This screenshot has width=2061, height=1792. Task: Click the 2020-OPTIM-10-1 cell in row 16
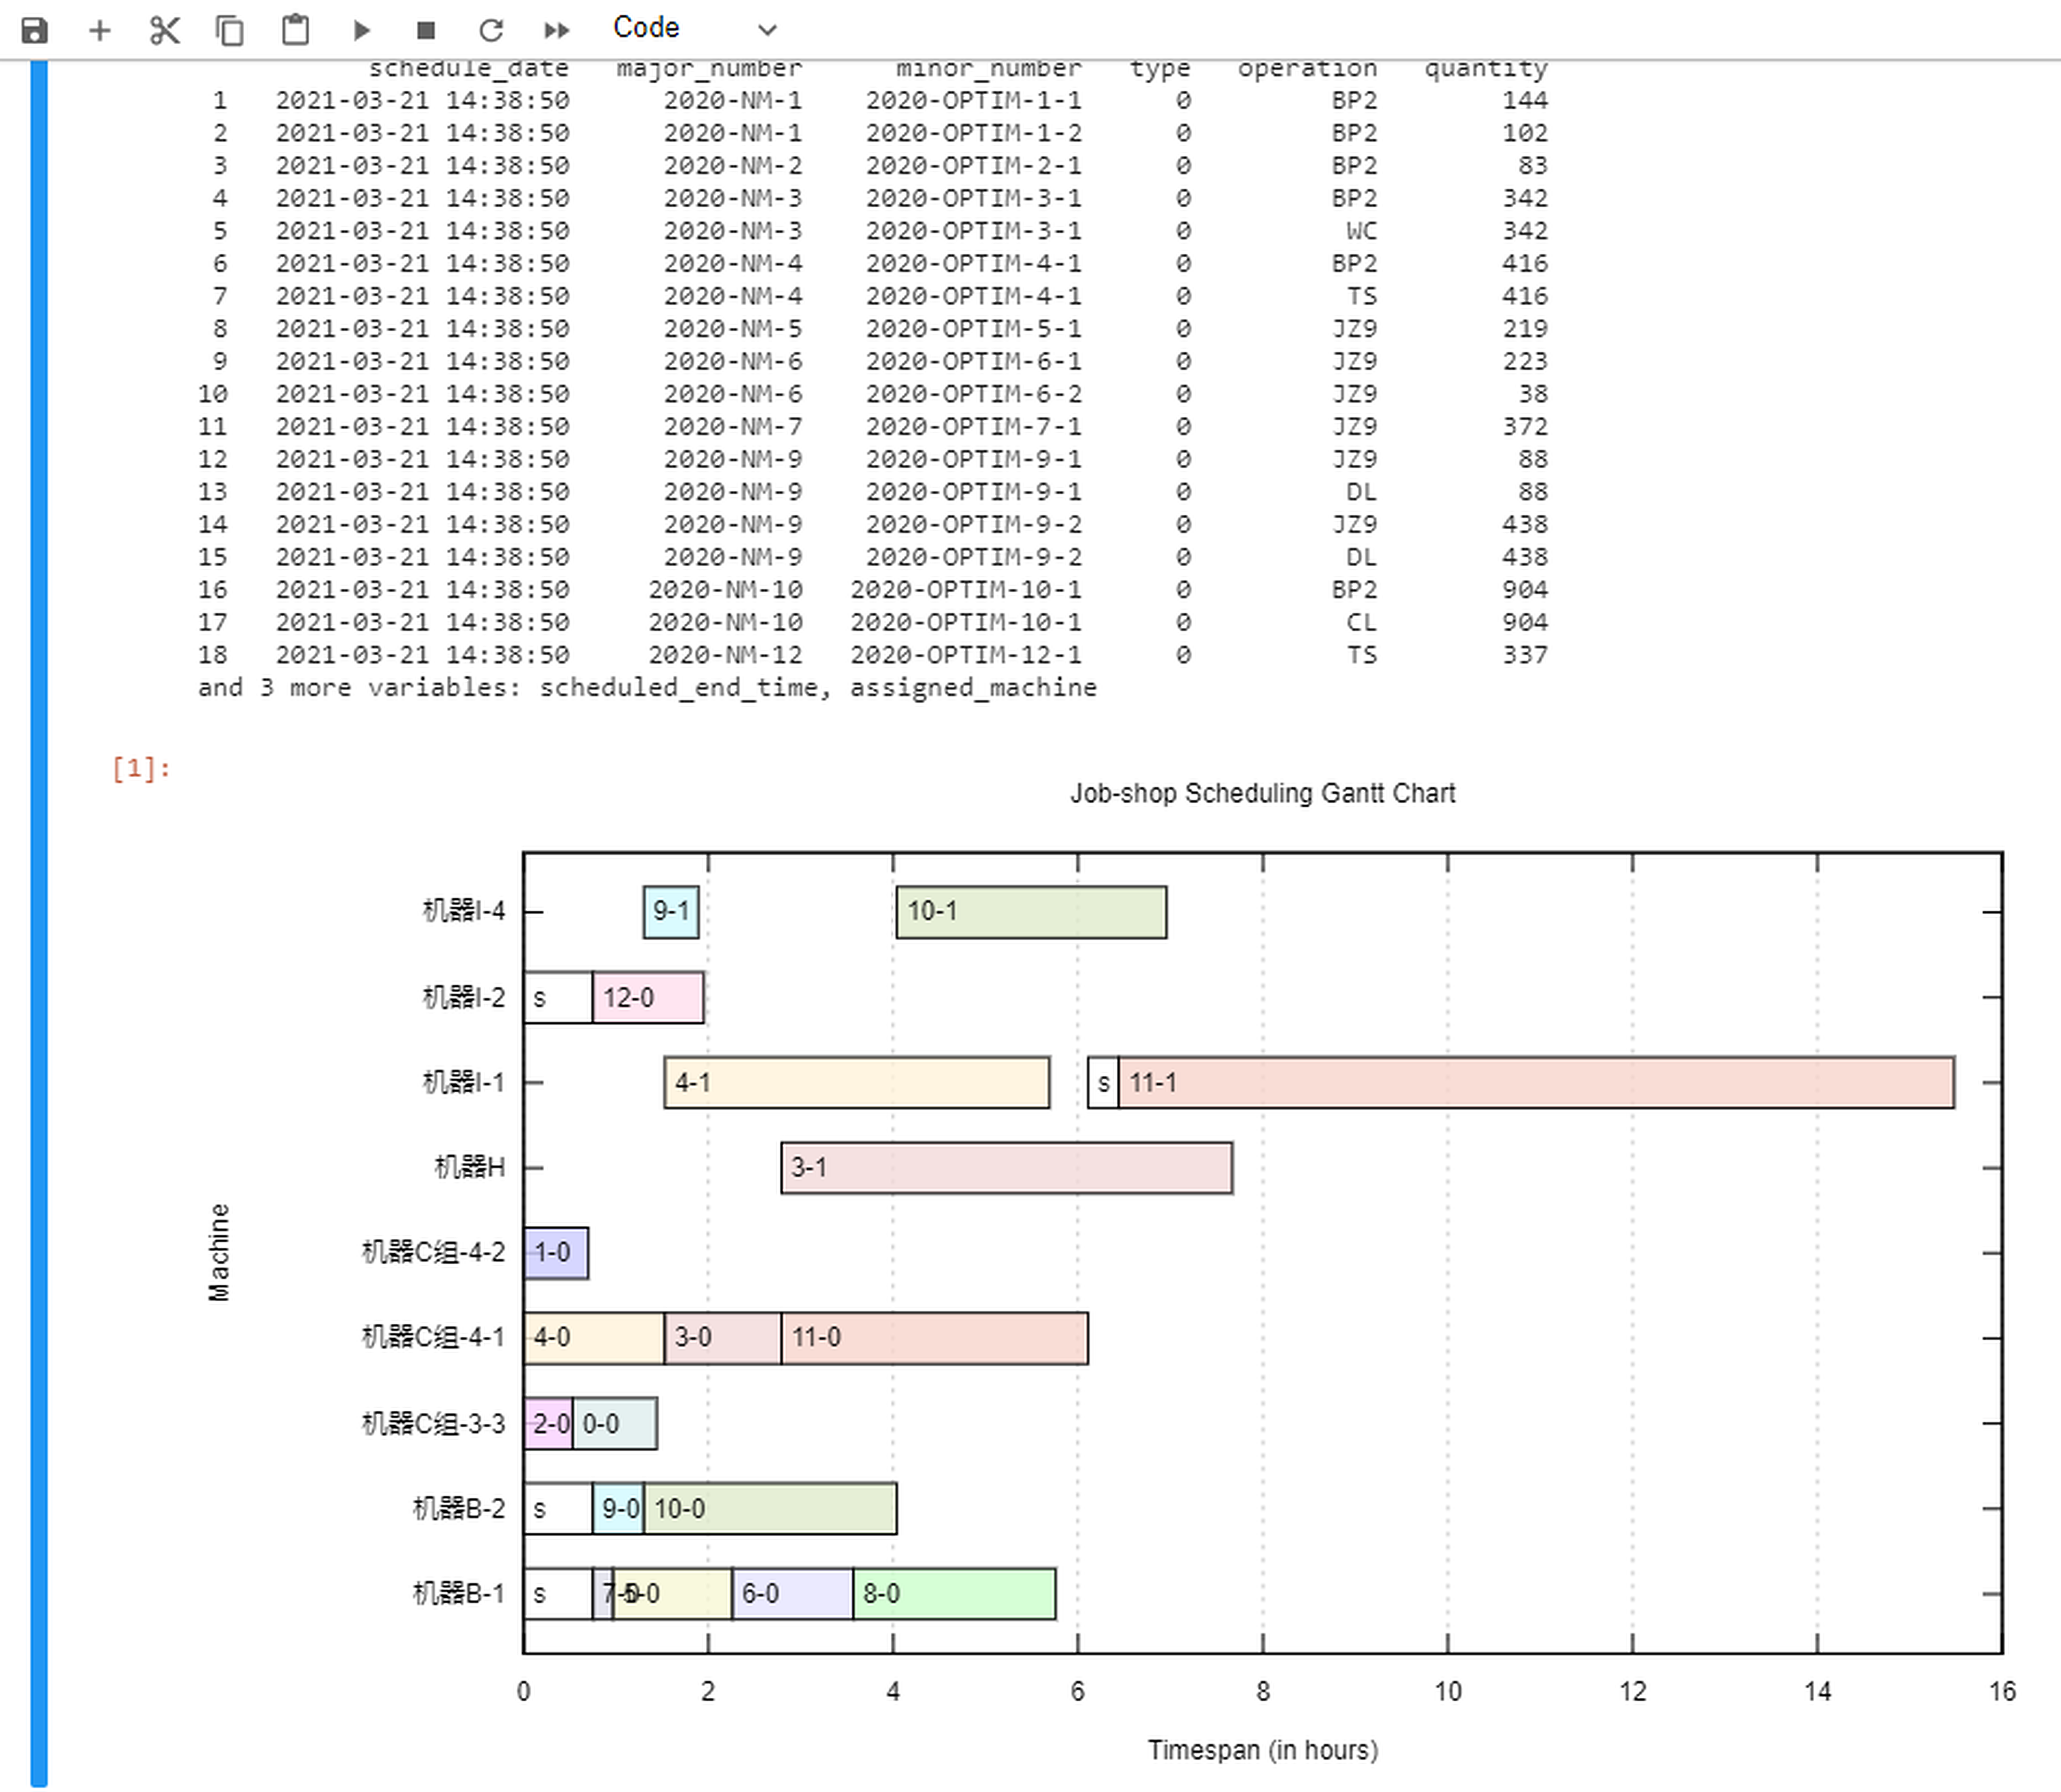pyautogui.click(x=965, y=590)
